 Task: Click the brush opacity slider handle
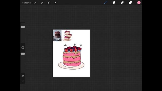point(23,54)
